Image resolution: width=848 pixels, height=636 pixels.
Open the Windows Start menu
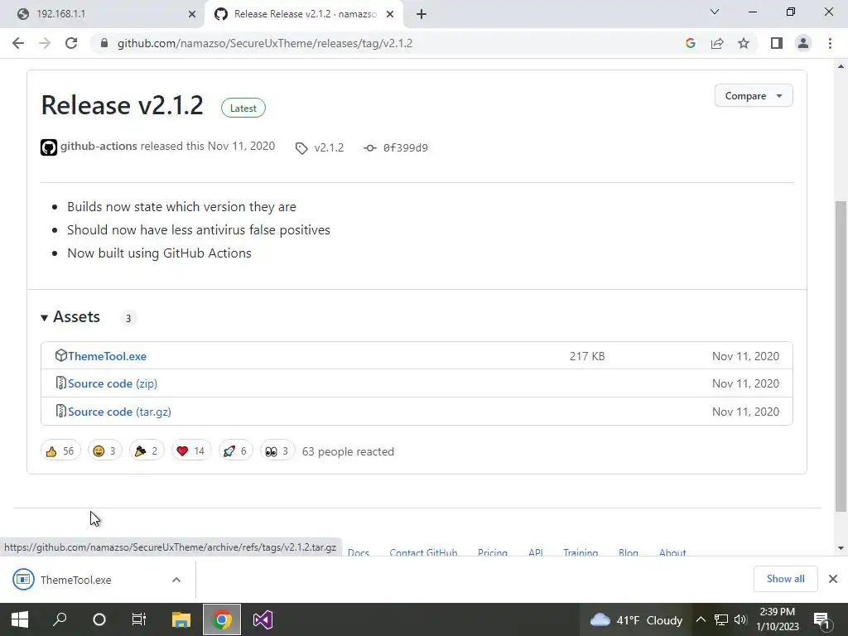coord(20,619)
